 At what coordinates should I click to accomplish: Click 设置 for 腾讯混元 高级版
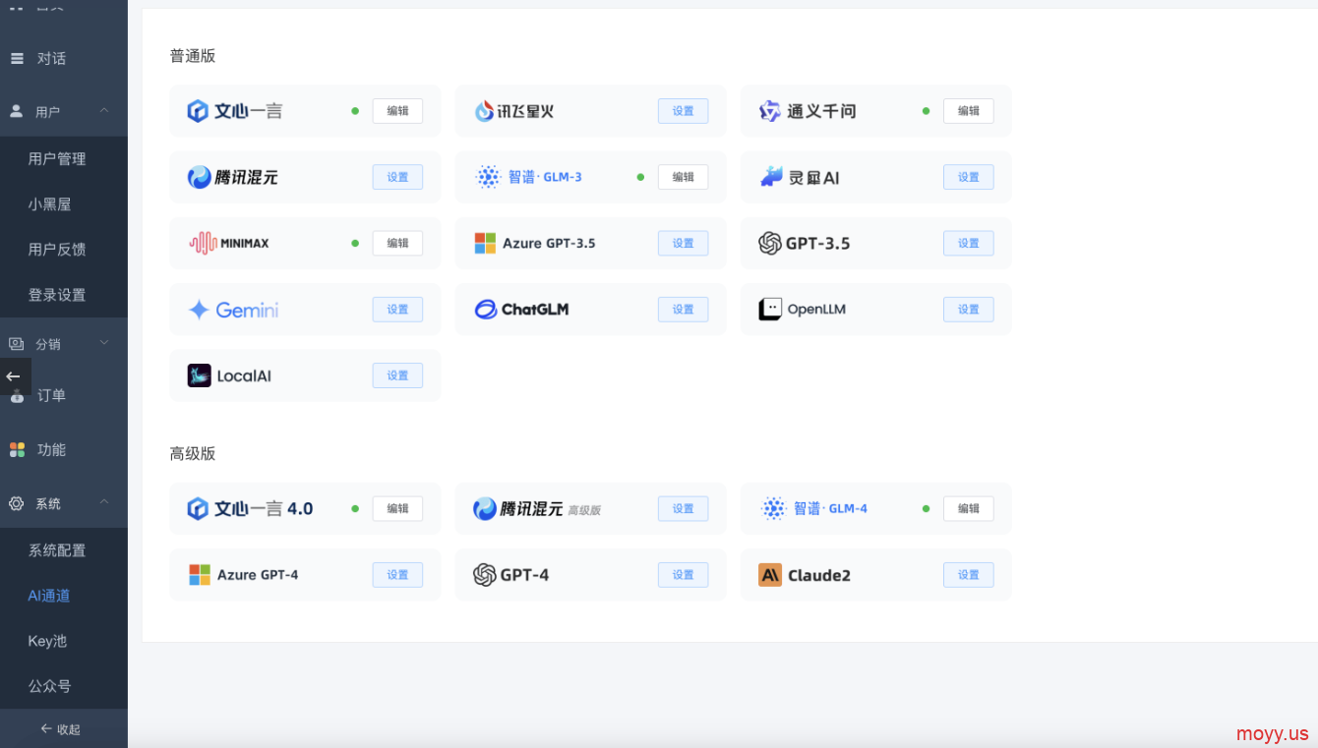point(684,508)
